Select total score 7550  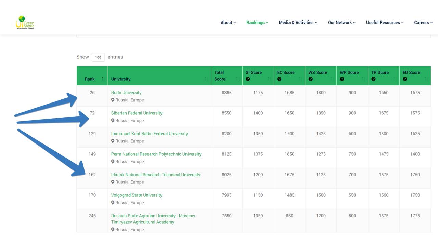[227, 216]
